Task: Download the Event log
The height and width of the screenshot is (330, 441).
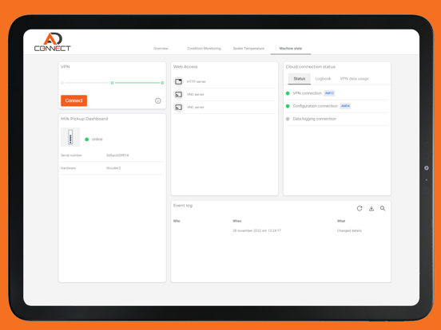Action: pyautogui.click(x=371, y=209)
